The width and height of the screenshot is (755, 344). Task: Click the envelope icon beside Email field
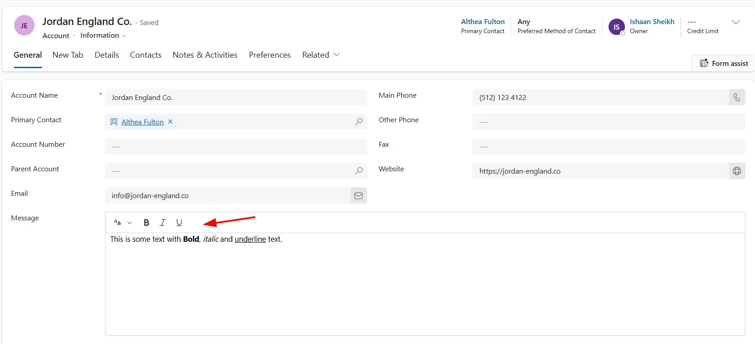(x=358, y=195)
